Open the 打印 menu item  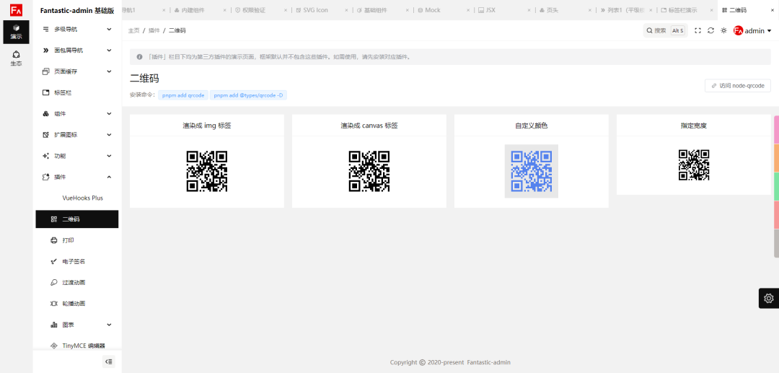[x=68, y=240]
